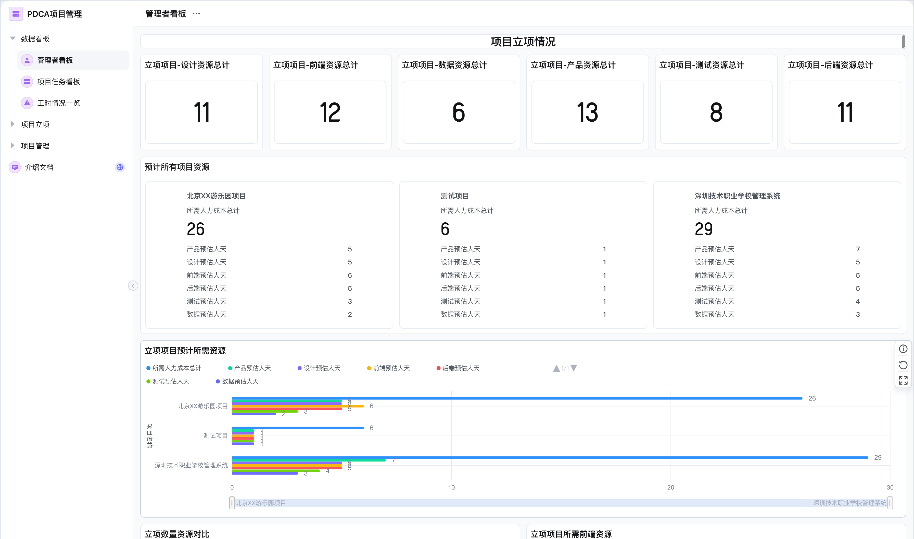The height and width of the screenshot is (539, 914).
Task: Go to next legend page triangle
Action: [574, 368]
